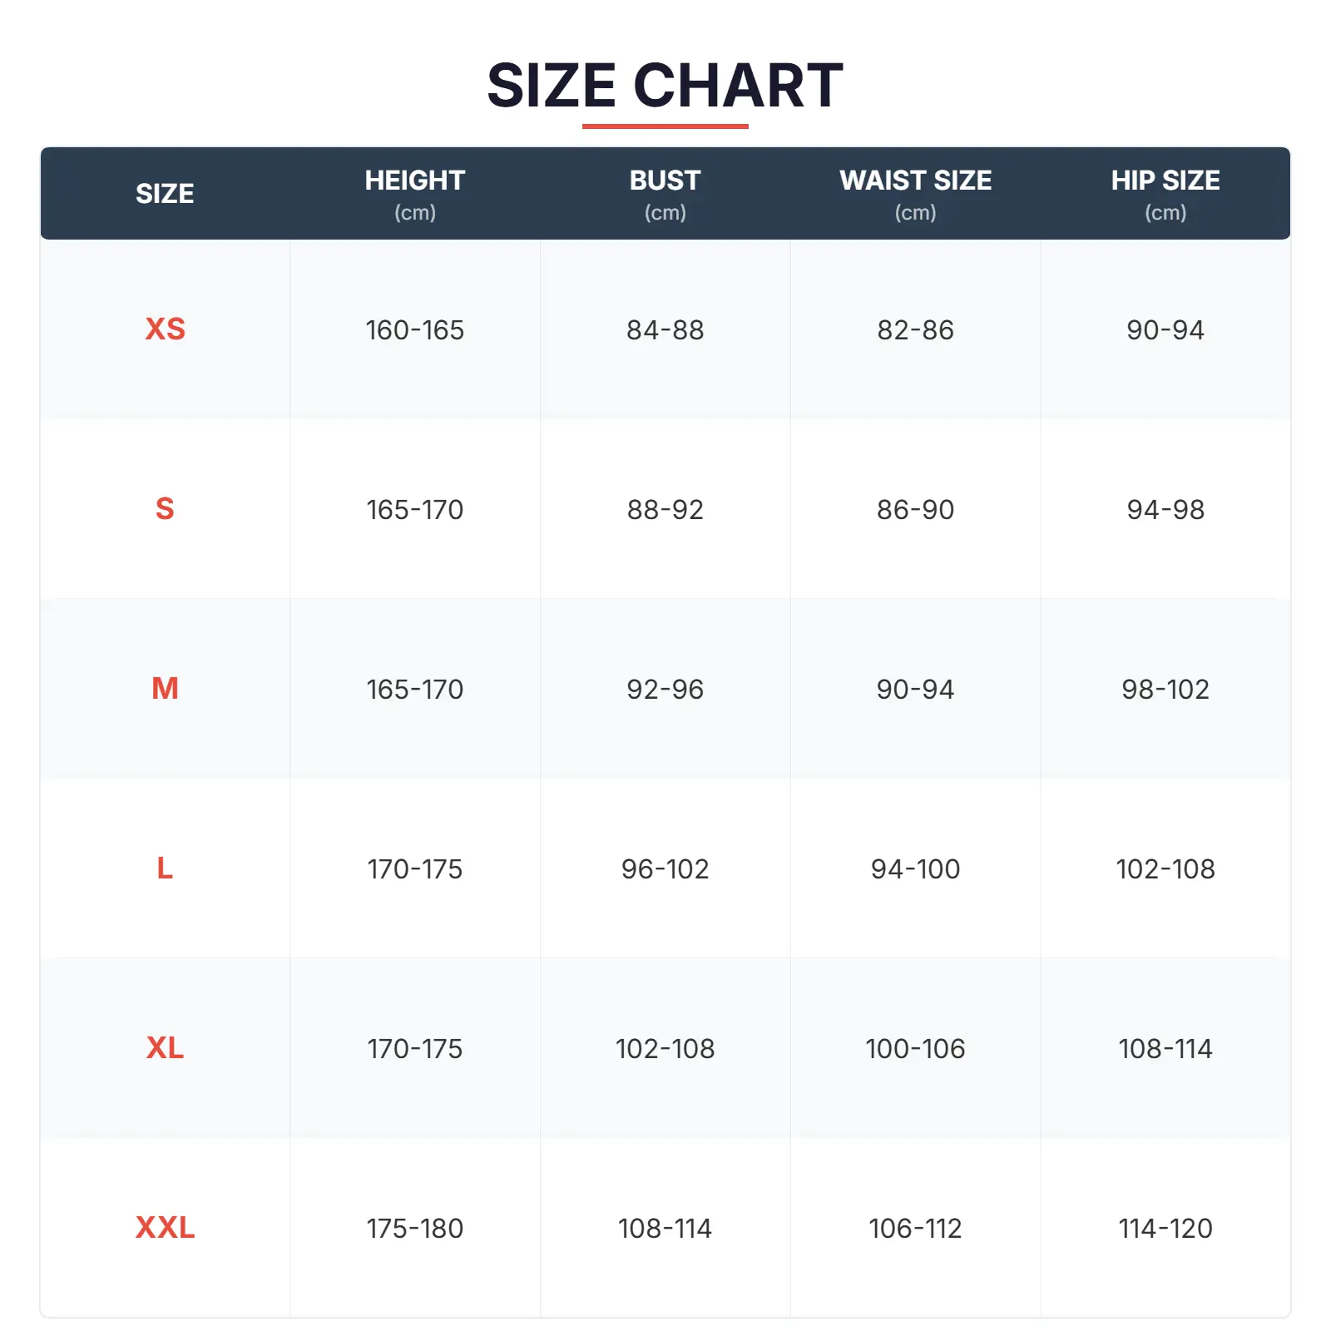Select the XS size label
Screen dimensions: 1331x1331
[165, 329]
